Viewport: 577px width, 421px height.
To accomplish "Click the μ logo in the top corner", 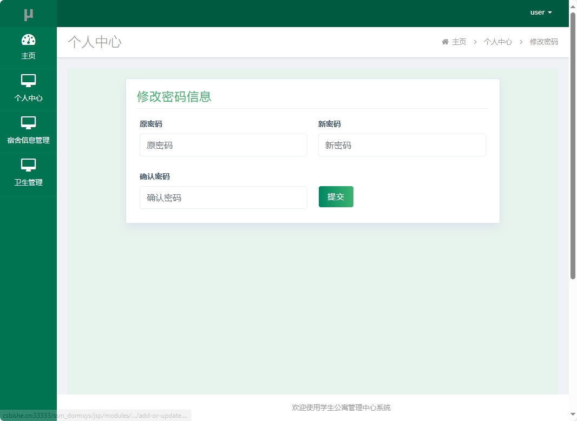I will [28, 13].
